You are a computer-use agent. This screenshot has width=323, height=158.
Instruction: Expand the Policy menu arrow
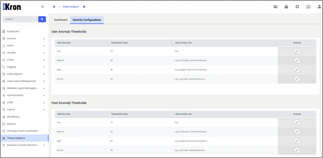(x=44, y=60)
